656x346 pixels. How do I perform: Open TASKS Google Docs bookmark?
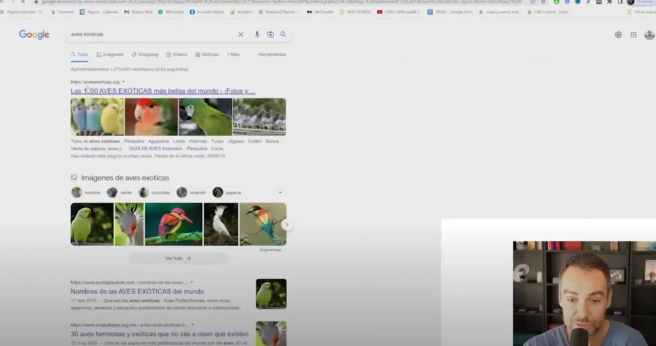pos(450,12)
